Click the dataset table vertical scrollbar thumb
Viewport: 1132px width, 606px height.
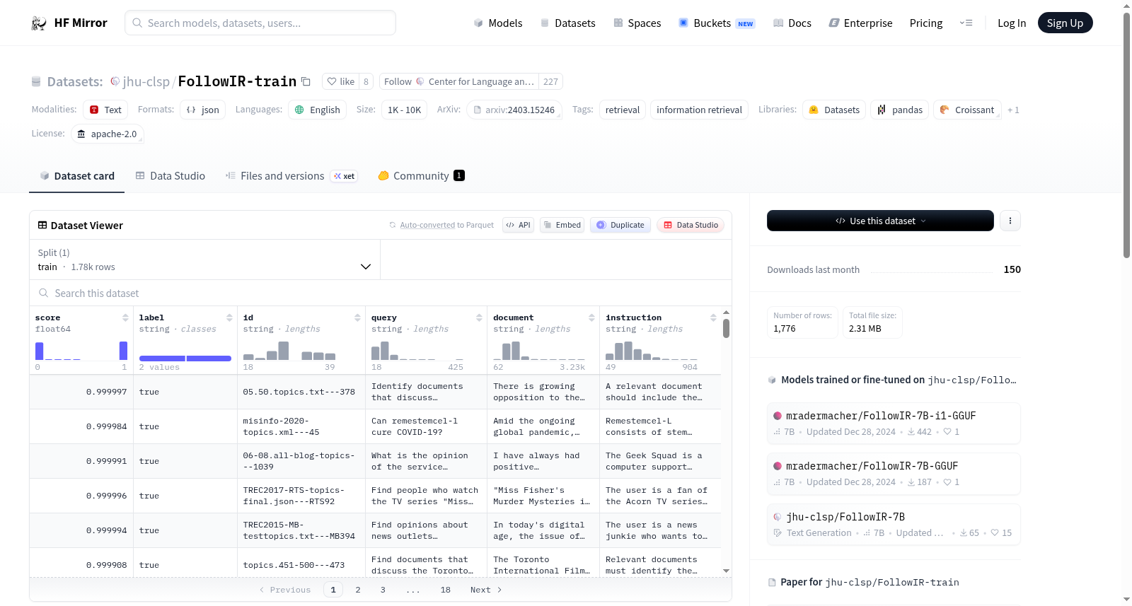(x=726, y=328)
